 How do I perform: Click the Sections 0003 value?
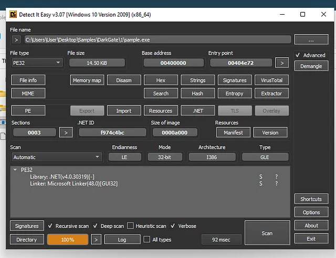pos(34,133)
